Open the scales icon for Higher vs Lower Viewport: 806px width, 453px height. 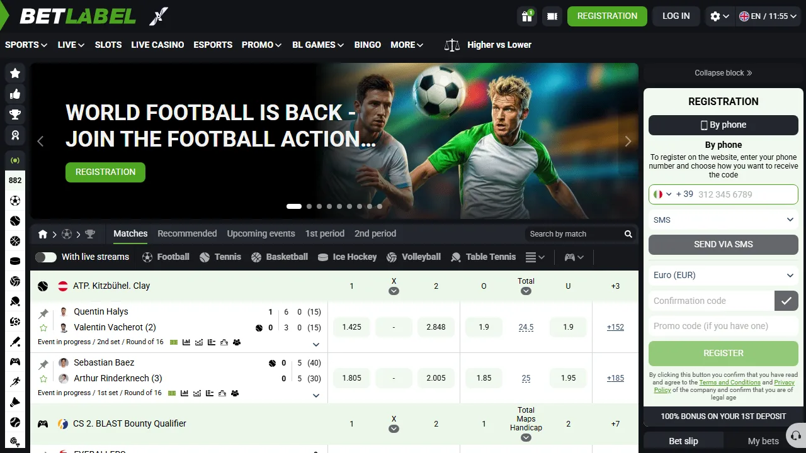[451, 45]
